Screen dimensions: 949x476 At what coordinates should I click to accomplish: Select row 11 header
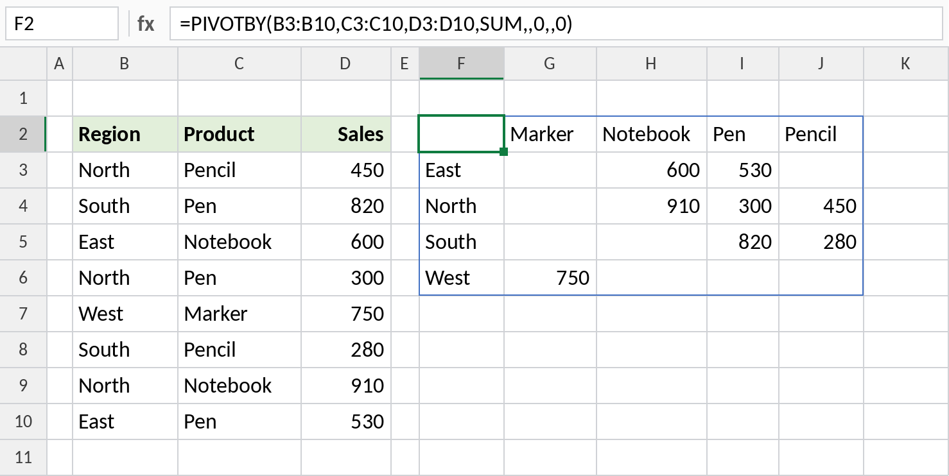[x=23, y=457]
